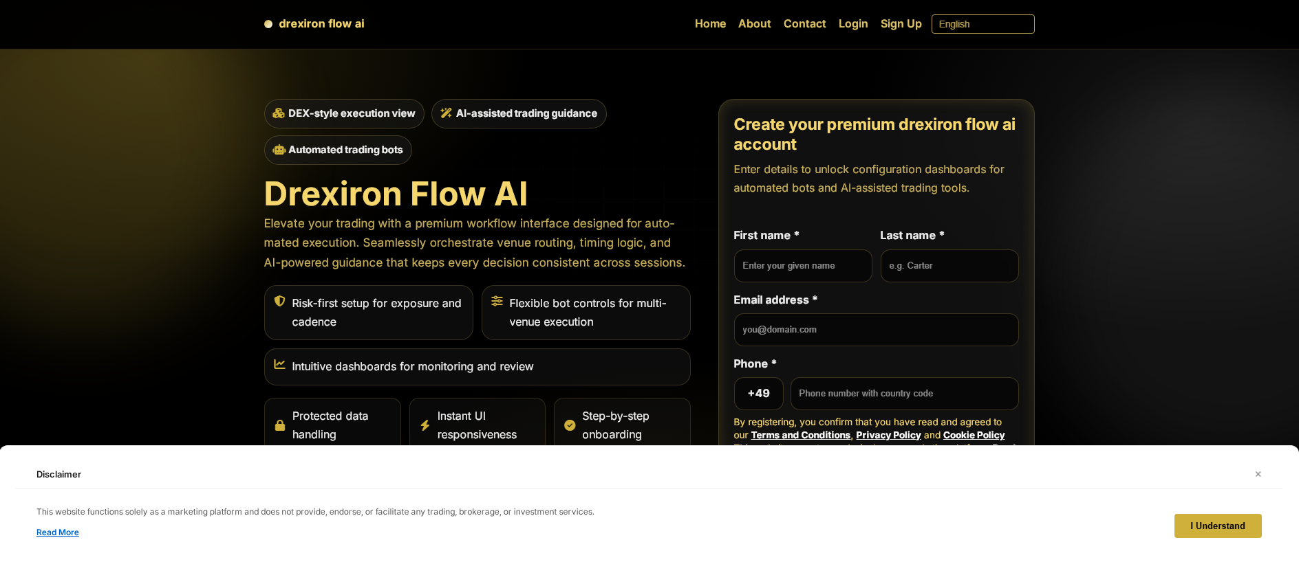Click the First name input field

pos(803,266)
